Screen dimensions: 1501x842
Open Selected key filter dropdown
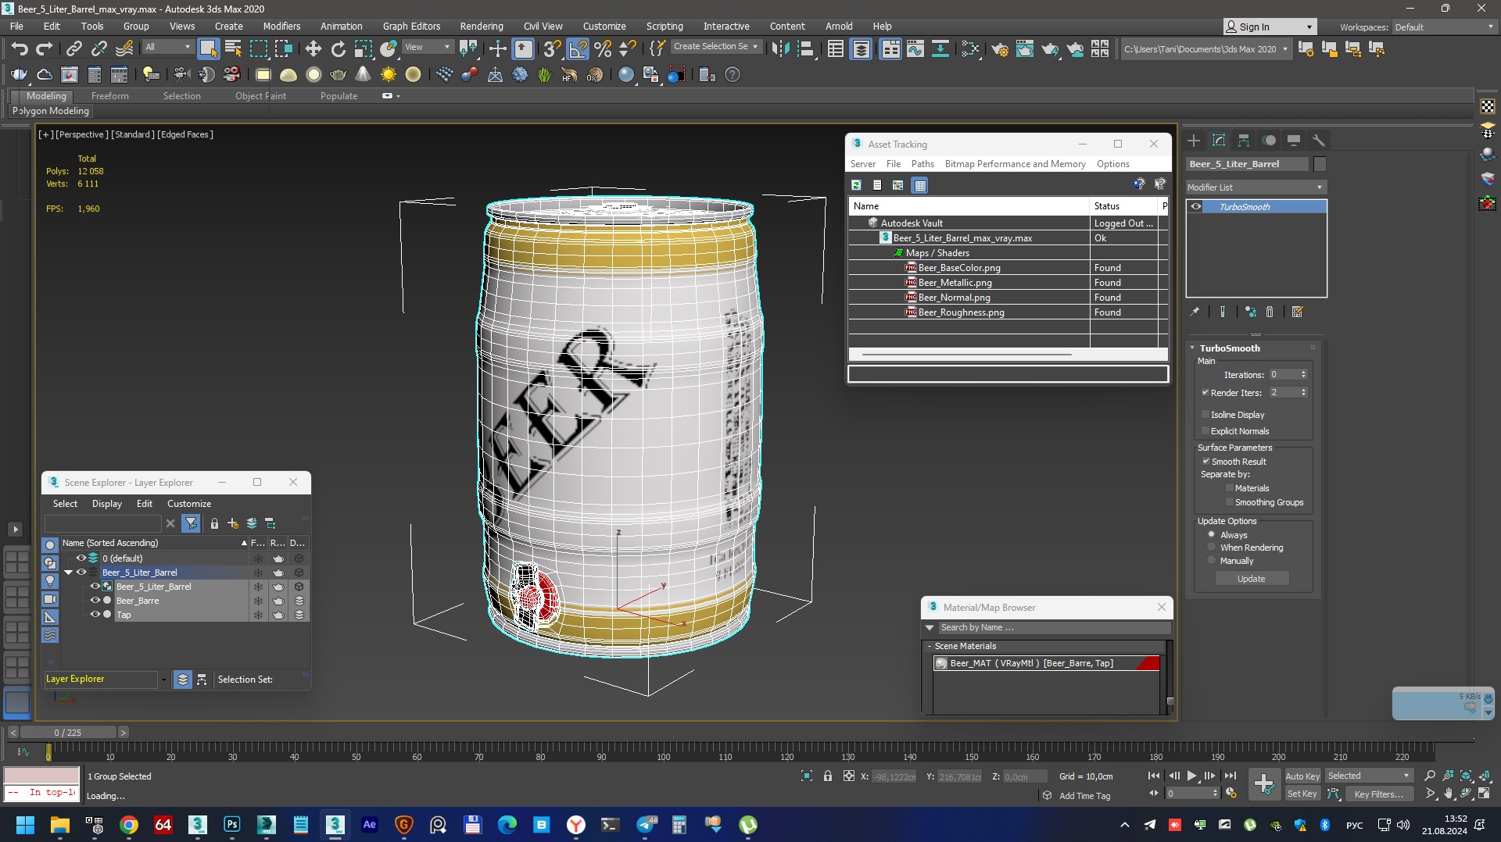(1368, 776)
